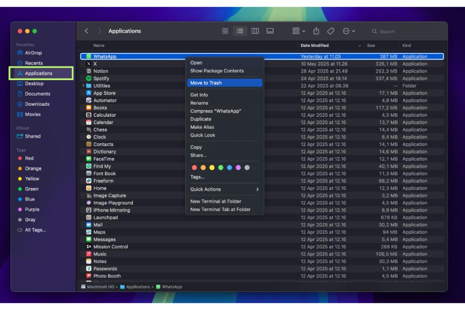Click the Edit Tags toolbar icon

[331, 31]
